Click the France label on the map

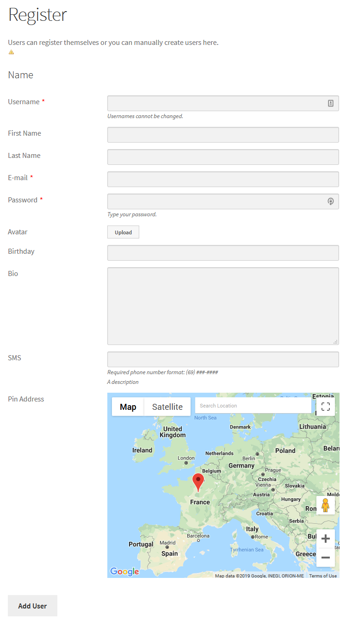200,502
